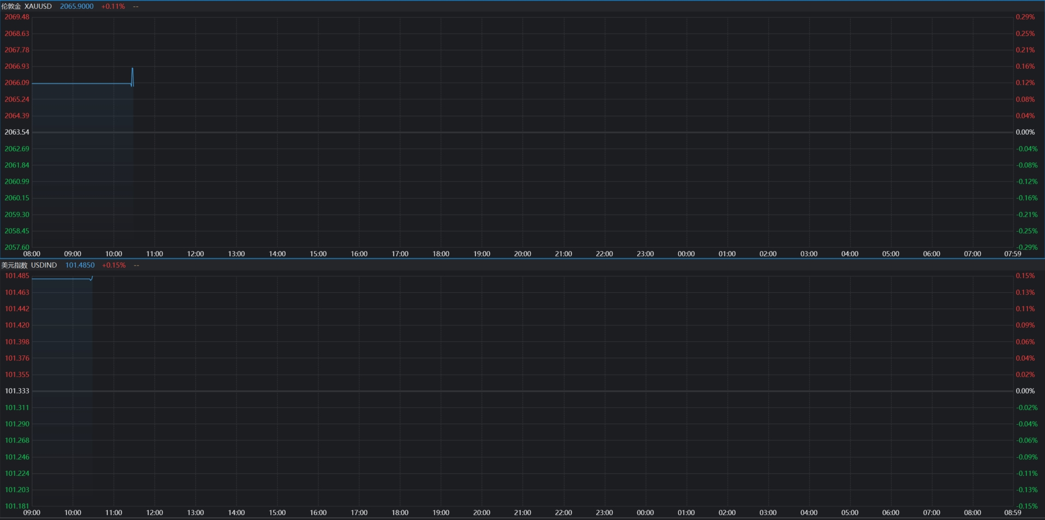Select the 2057.60 bottom price label
This screenshot has height=520, width=1045.
click(17, 247)
